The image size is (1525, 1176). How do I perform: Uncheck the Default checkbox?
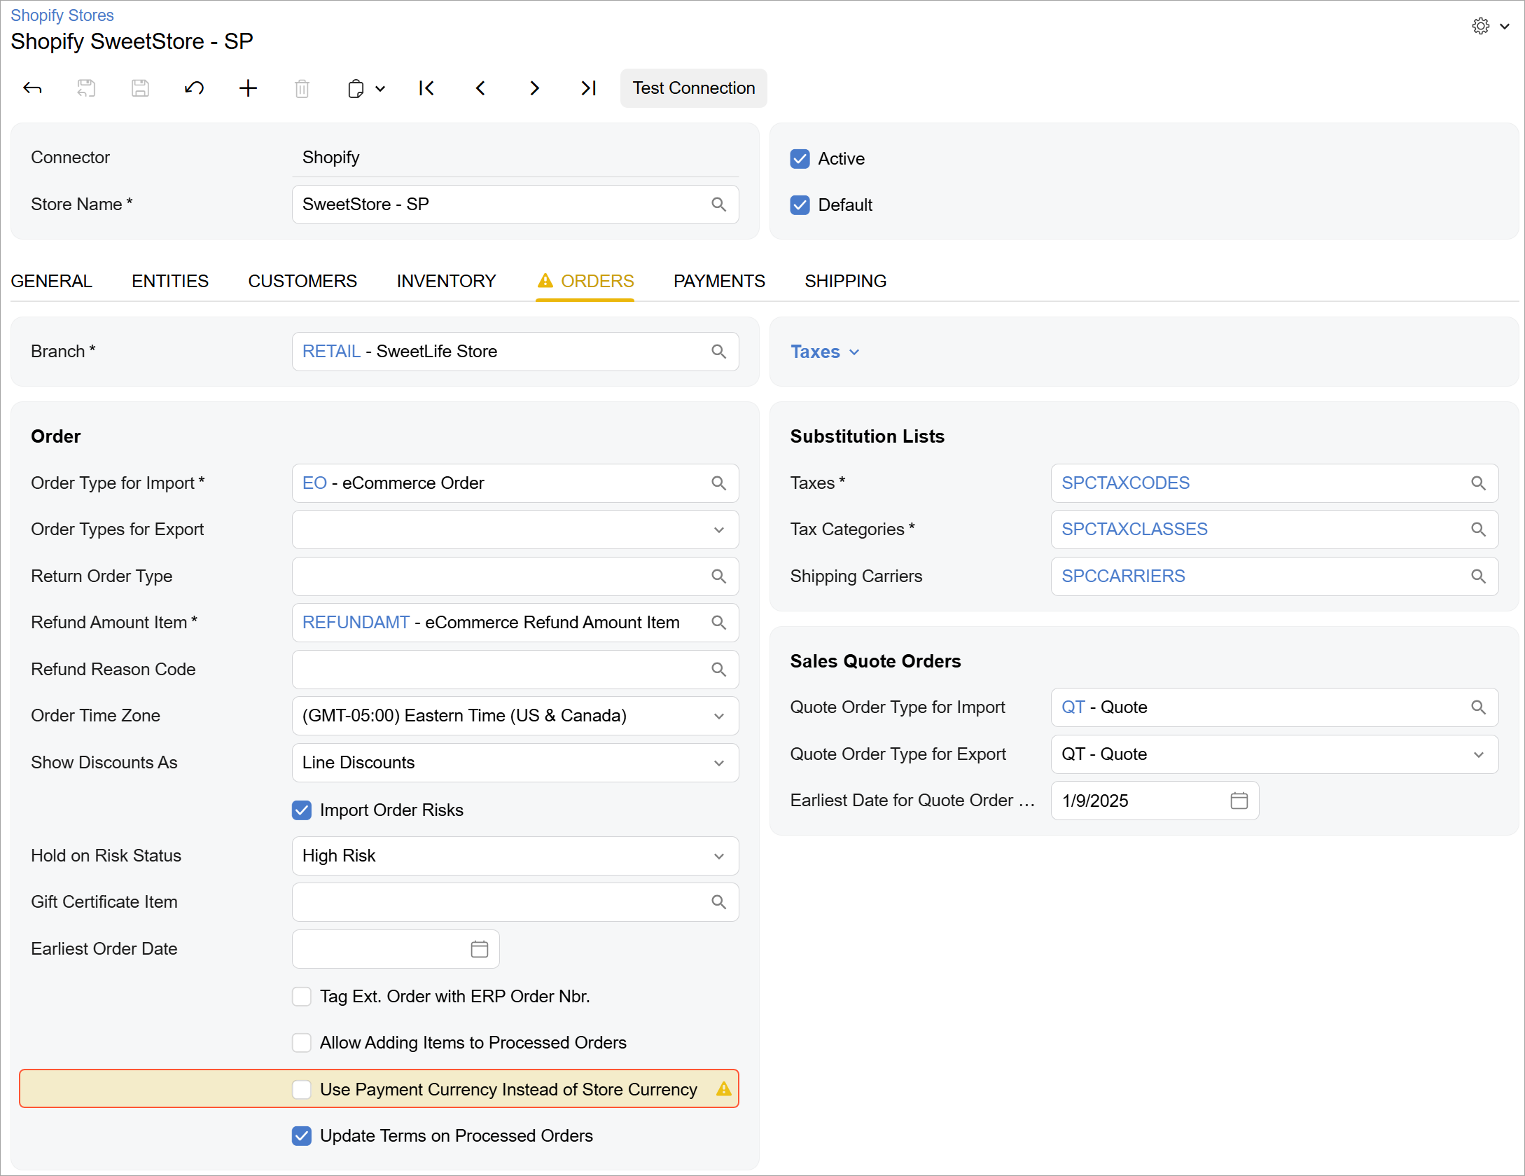(x=800, y=205)
